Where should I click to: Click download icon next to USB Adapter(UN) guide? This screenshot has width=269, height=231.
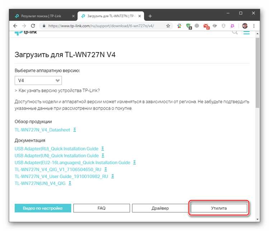click(x=103, y=156)
